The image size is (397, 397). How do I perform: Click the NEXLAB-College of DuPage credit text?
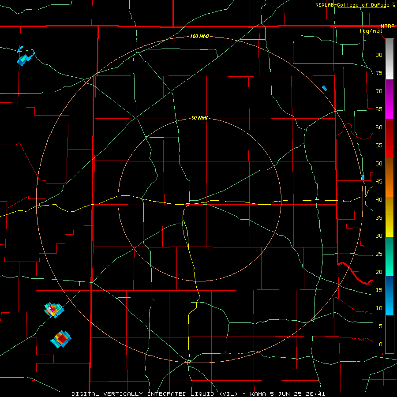(352, 5)
